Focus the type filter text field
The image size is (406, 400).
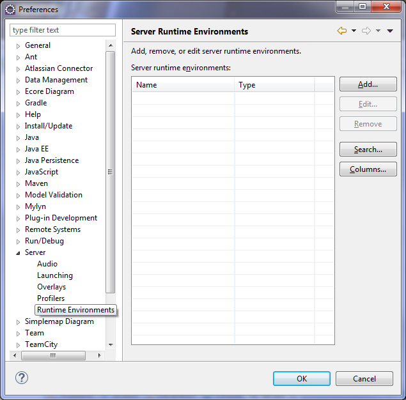coord(63,30)
